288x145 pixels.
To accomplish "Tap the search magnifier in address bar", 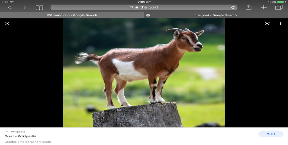I will 132,7.
